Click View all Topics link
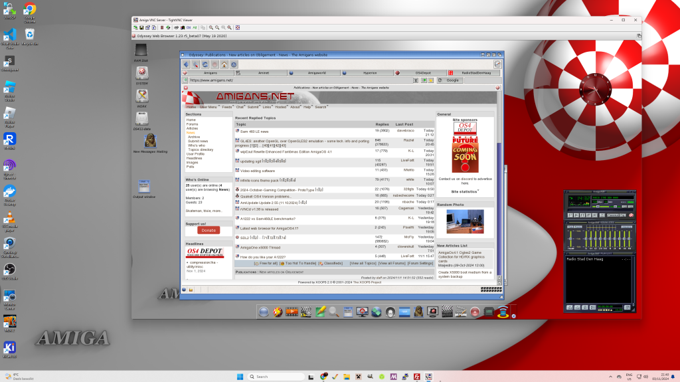The image size is (680, 382). 363,264
